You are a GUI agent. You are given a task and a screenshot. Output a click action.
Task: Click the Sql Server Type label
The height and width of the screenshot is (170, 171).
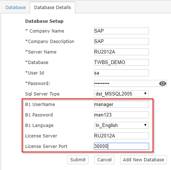click(42, 94)
